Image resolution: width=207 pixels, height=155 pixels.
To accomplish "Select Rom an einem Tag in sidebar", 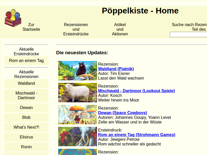I will click(x=26, y=61).
